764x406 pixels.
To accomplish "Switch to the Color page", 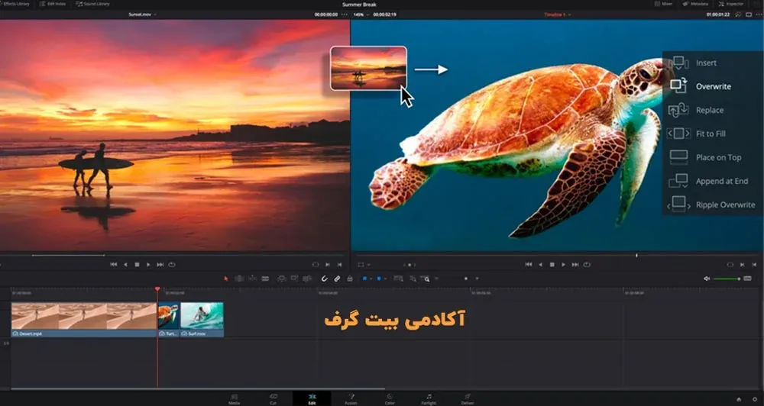I will [x=390, y=399].
